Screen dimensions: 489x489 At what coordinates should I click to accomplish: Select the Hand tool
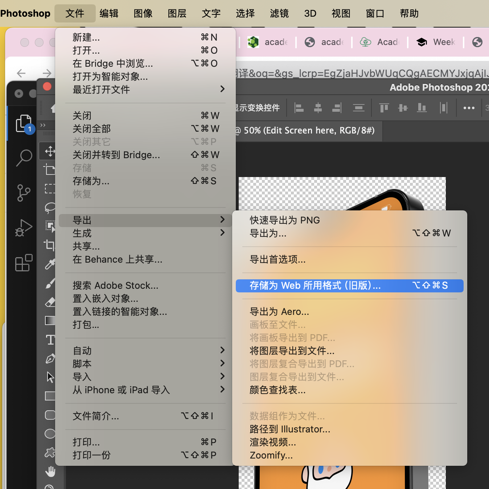(50, 471)
